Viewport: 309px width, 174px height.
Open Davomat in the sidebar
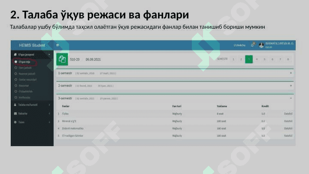(24, 86)
